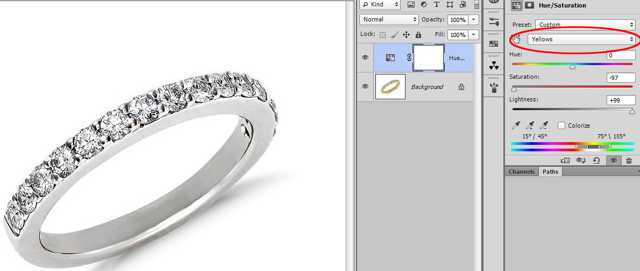Filter layers by type (T) icon
This screenshot has width=640, height=271.
436,5
